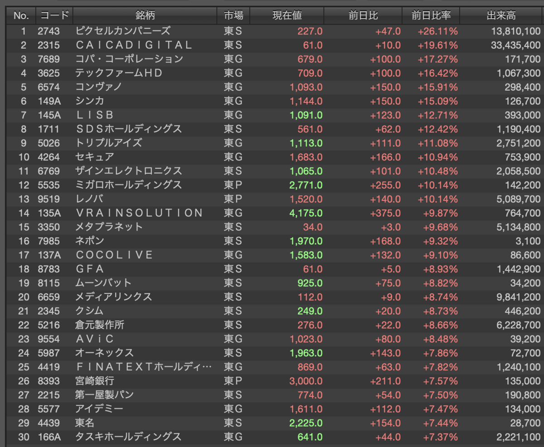544x447 pixels.
Task: Click change rate +26.11%
Action: [438, 31]
